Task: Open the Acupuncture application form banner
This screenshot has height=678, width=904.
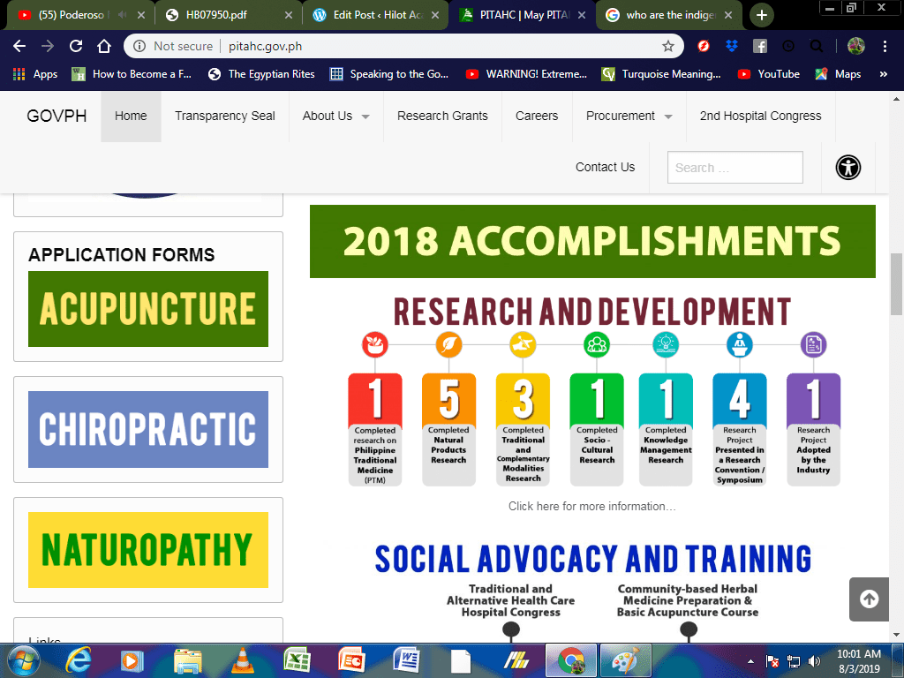Action: (148, 309)
